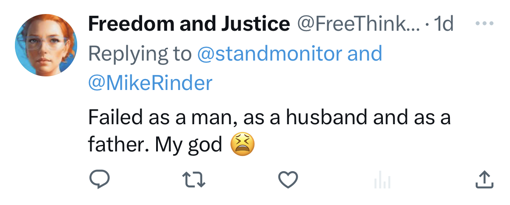Click the tweet's first line starting "Failed as"
The width and height of the screenshot is (510, 205).
coord(269,118)
